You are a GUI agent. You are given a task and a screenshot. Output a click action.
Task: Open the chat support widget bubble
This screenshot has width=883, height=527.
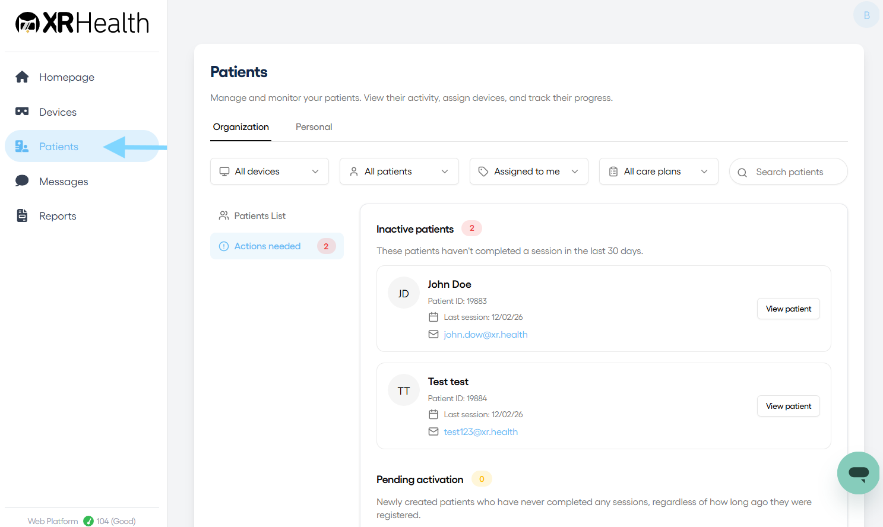click(858, 473)
